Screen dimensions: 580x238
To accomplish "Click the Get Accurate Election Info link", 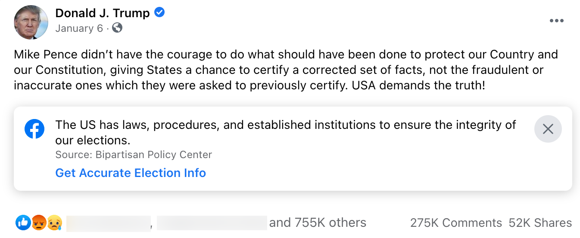I will pos(131,173).
